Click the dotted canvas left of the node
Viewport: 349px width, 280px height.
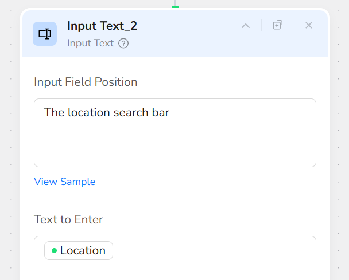pos(10,143)
